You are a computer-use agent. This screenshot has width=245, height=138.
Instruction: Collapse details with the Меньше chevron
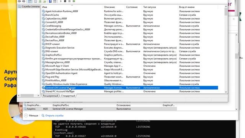coord(26,115)
